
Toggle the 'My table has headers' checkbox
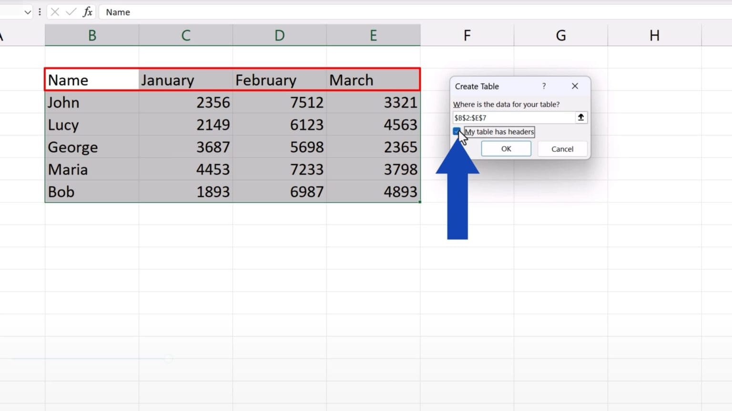[457, 132]
